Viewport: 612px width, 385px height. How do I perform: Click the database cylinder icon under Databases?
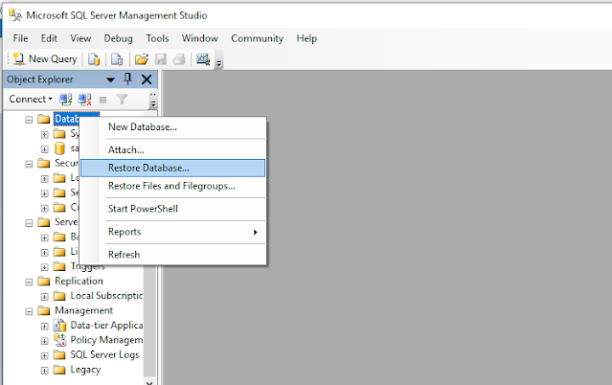[59, 148]
